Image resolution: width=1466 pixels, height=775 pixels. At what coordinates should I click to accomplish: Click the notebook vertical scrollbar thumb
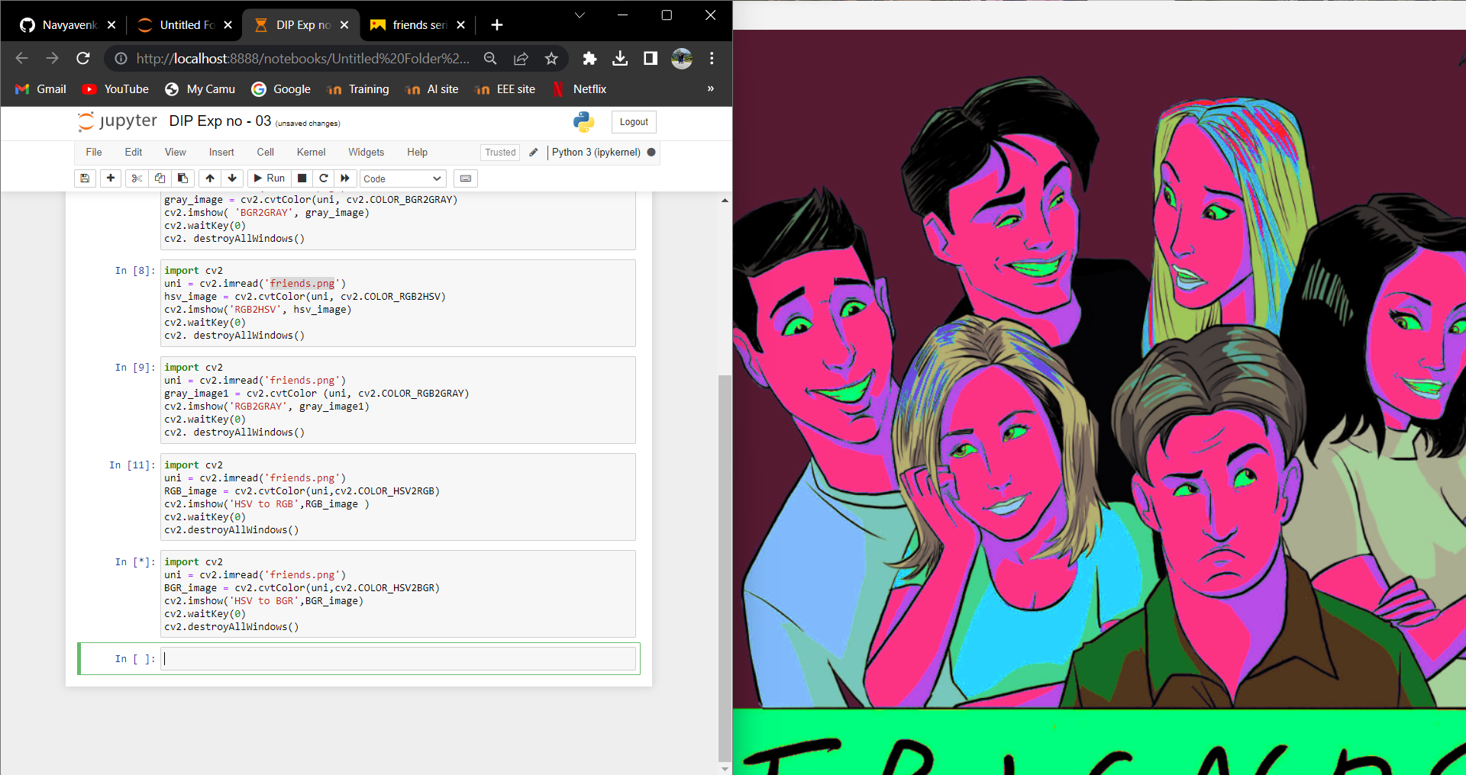(x=725, y=568)
